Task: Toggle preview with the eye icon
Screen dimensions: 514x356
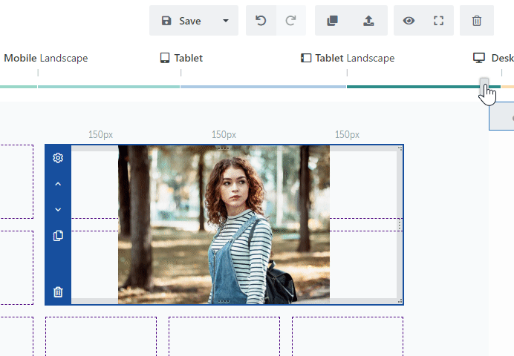Action: (x=409, y=21)
